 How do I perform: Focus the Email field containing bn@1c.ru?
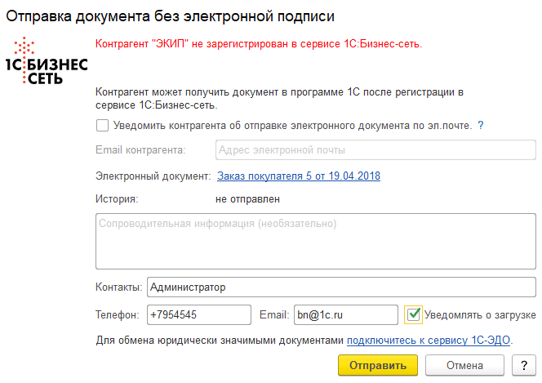[x=345, y=314]
